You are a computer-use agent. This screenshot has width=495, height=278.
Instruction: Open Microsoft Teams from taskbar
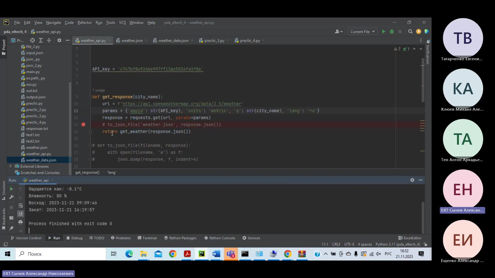tap(230, 254)
